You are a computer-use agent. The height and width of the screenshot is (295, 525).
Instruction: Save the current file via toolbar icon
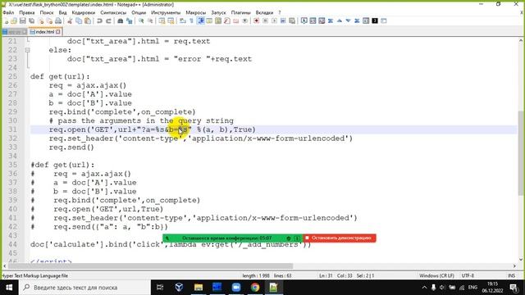[22, 20]
